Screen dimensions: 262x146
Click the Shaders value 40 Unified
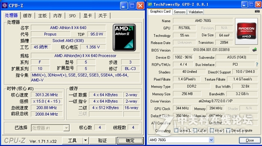coord(189,72)
